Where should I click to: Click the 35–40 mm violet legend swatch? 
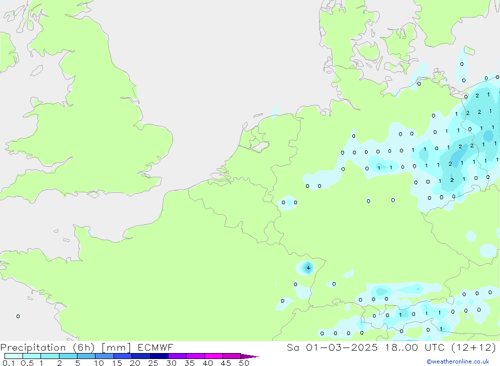point(195,356)
